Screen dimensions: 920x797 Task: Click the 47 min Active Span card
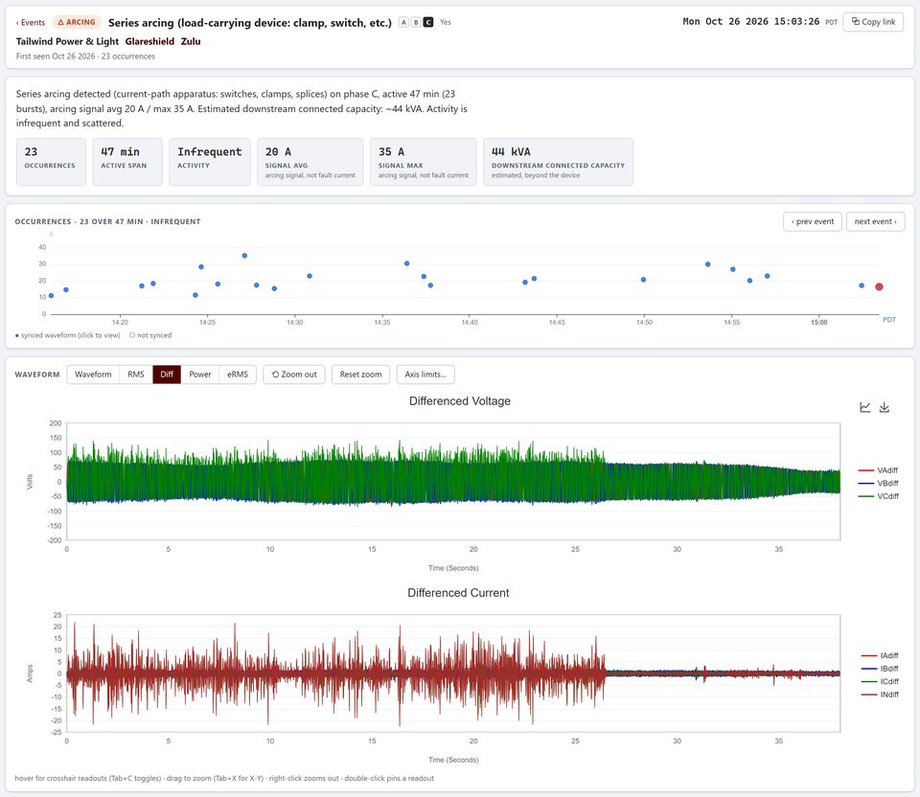coord(127,162)
